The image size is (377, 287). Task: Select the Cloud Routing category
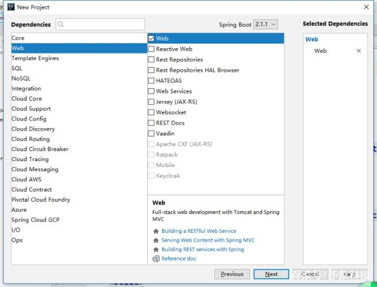[x=79, y=139]
